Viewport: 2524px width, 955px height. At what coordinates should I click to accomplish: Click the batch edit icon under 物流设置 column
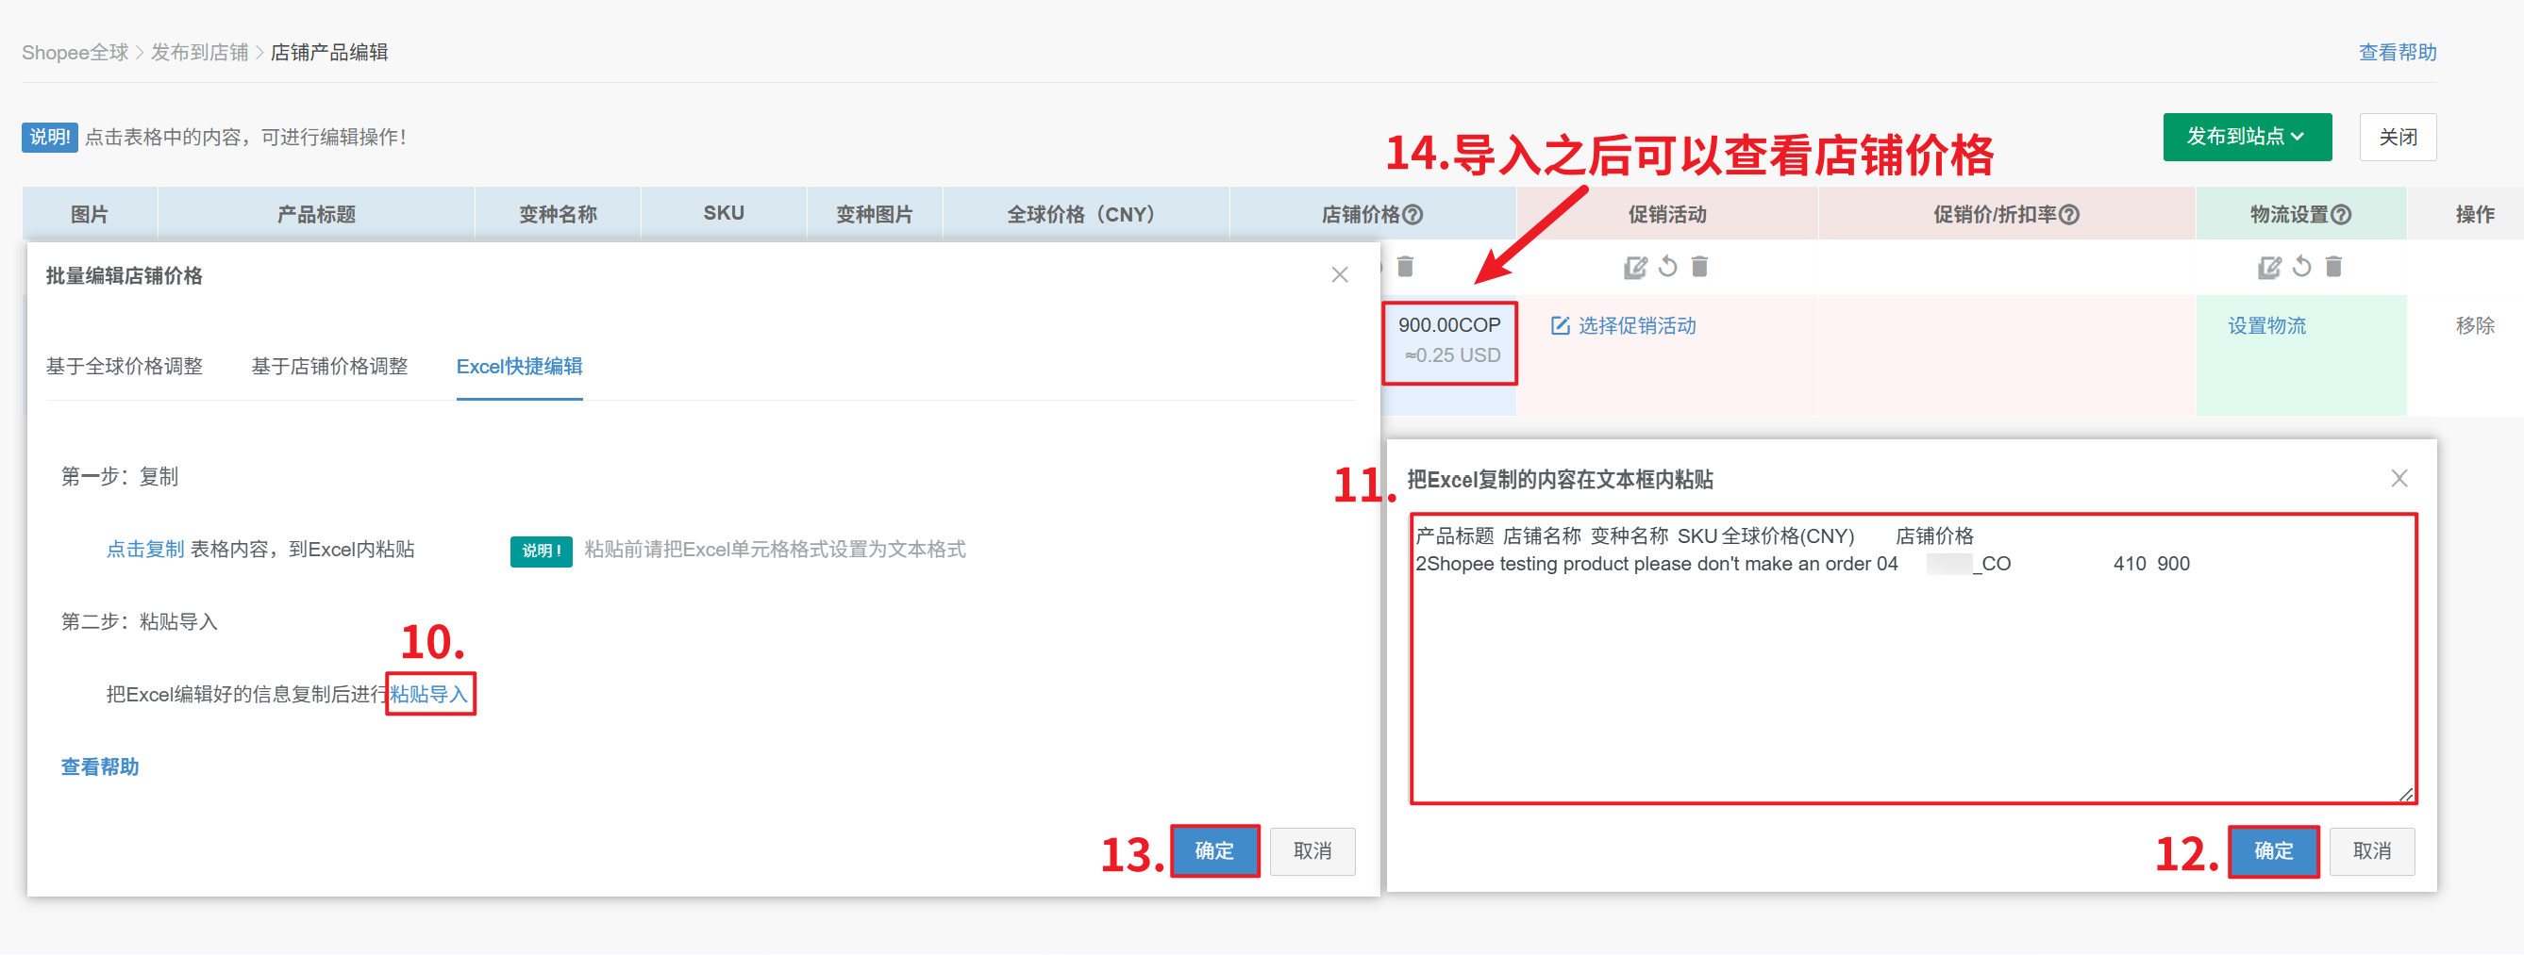click(x=2268, y=267)
